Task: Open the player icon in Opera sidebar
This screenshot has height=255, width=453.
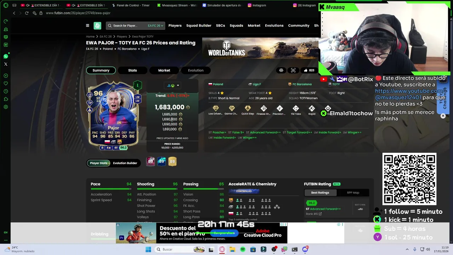Action: click(x=6, y=75)
